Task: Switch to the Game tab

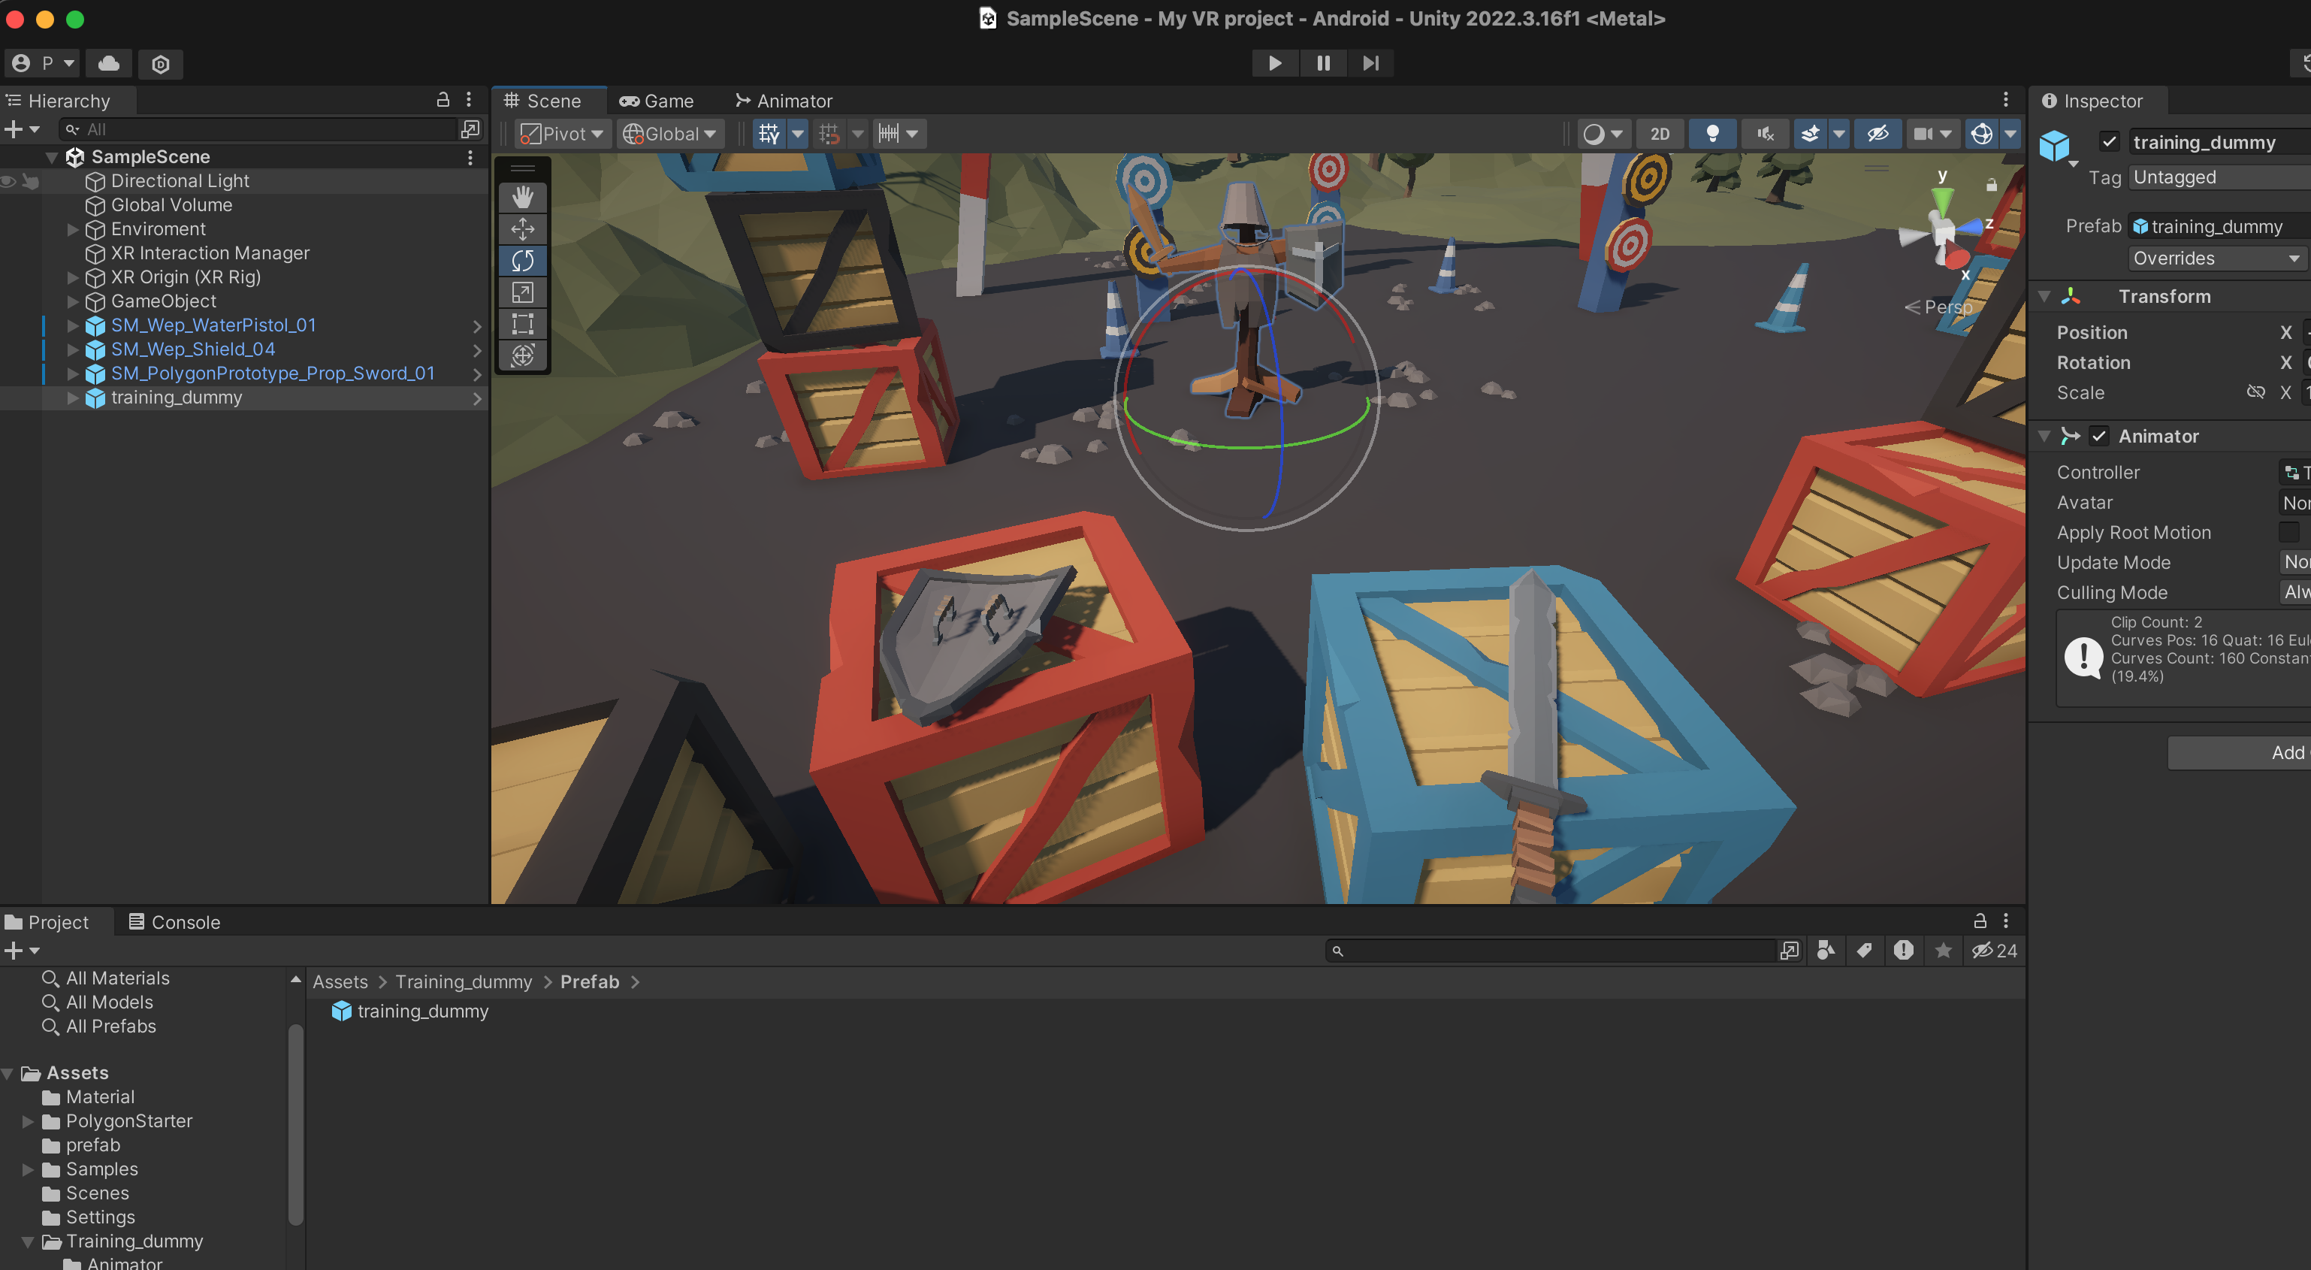Action: coord(657,101)
